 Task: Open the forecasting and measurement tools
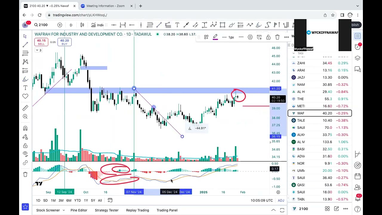coord(25,70)
